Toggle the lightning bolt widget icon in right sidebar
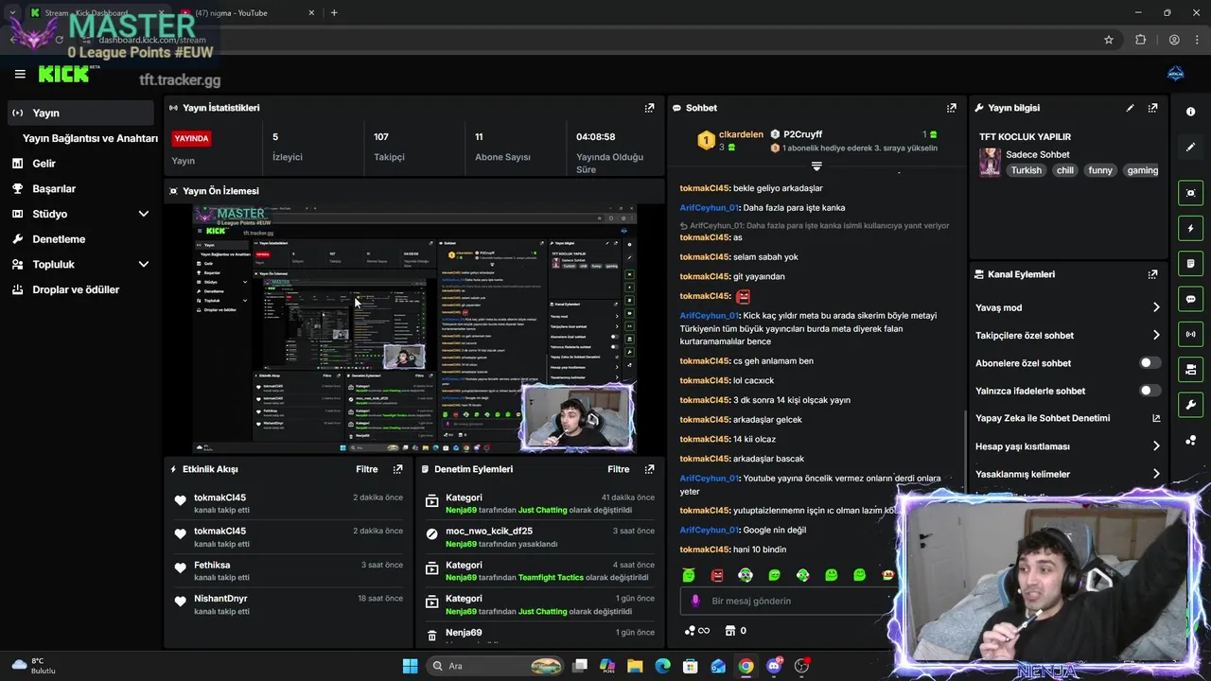The width and height of the screenshot is (1211, 681). click(1190, 228)
